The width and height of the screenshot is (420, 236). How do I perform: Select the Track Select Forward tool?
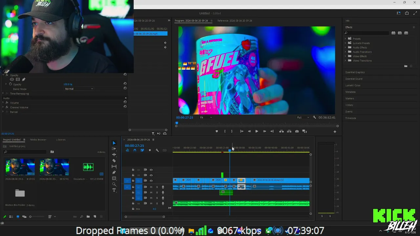pyautogui.click(x=114, y=149)
